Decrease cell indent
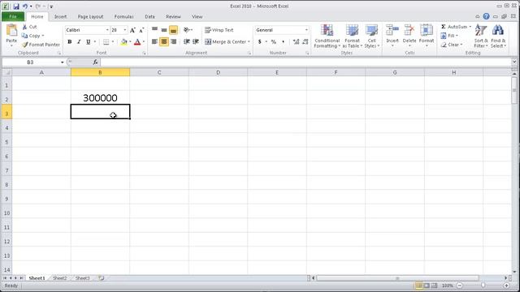 tap(187, 41)
